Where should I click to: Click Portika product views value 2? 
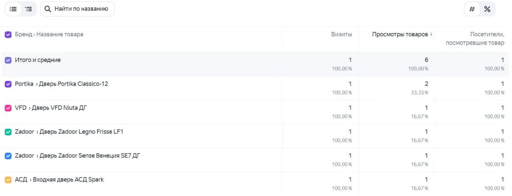(427, 84)
